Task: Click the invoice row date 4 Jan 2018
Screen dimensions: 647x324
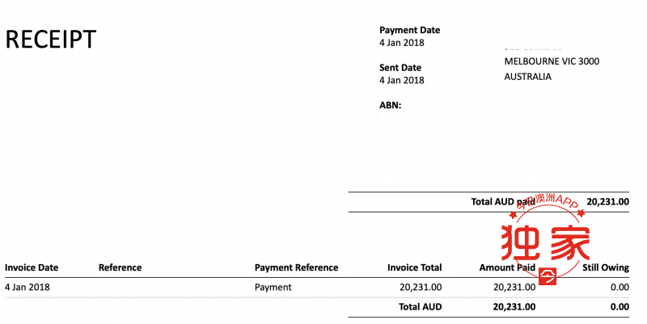Action: pos(27,288)
